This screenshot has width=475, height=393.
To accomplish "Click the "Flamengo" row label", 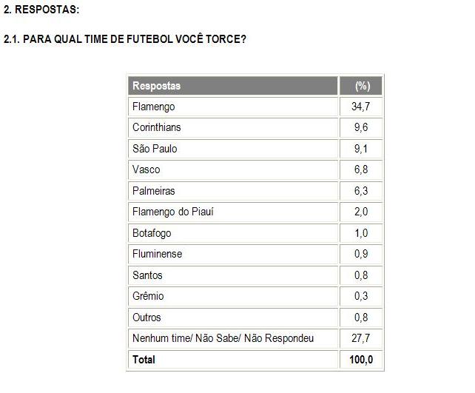I will click(154, 107).
